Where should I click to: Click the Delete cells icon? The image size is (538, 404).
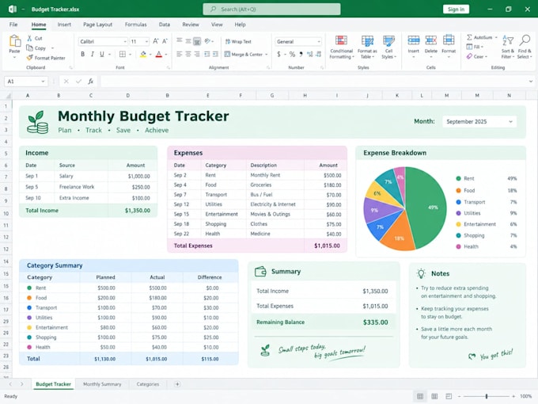[431, 40]
